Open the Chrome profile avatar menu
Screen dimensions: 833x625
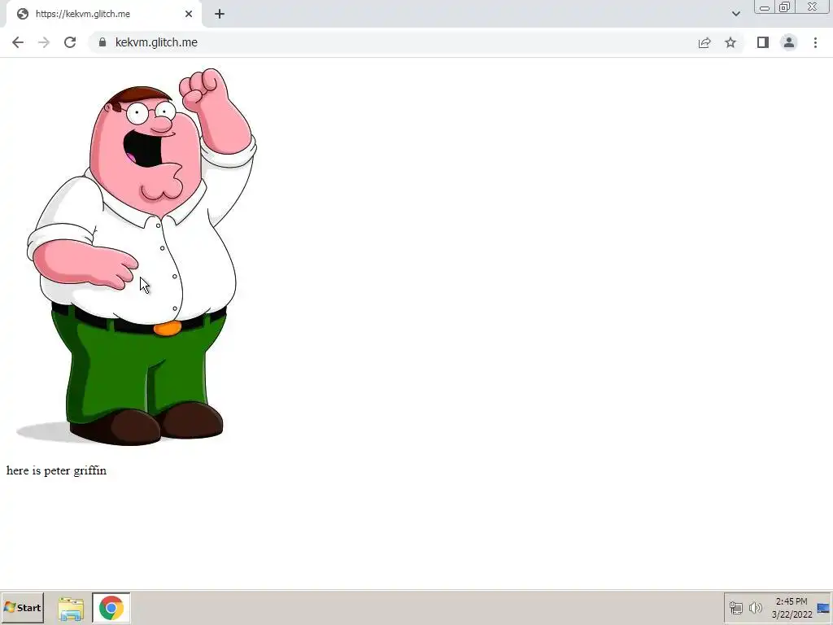[789, 42]
